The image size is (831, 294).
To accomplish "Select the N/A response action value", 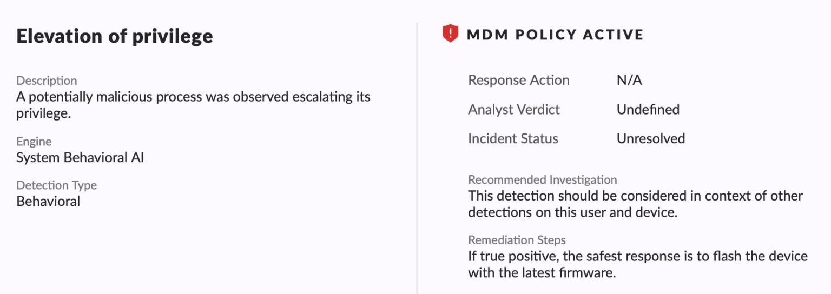I will pos(629,81).
